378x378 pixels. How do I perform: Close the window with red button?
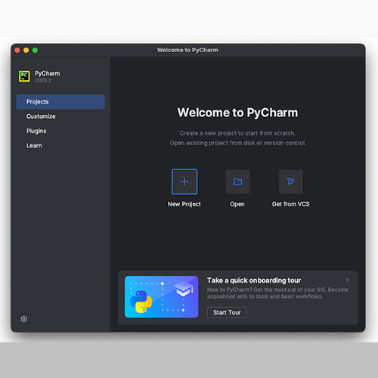click(x=17, y=50)
